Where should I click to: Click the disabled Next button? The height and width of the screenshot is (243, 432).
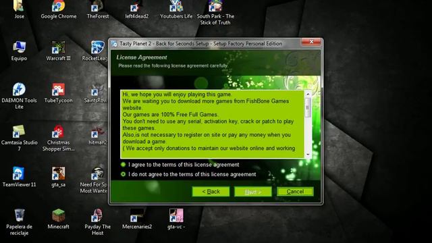tap(253, 192)
